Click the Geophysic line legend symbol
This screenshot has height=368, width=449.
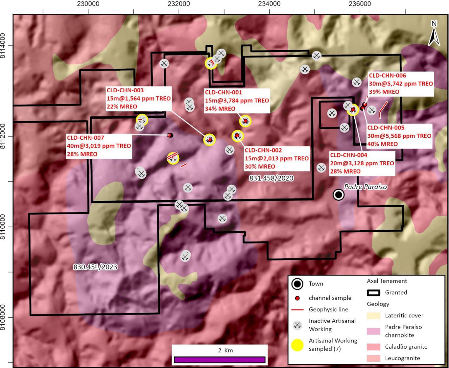coord(297,309)
